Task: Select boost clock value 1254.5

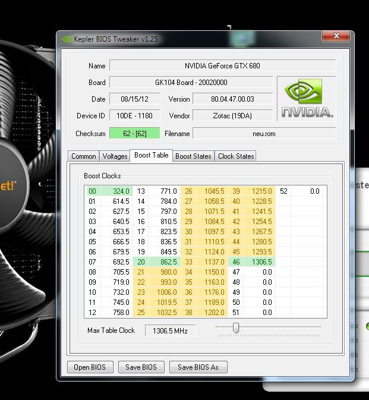Action: click(260, 222)
